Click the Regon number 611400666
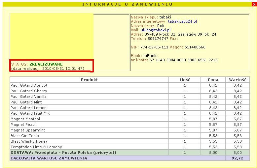This screenshot has width=257, height=168. coord(195,47)
